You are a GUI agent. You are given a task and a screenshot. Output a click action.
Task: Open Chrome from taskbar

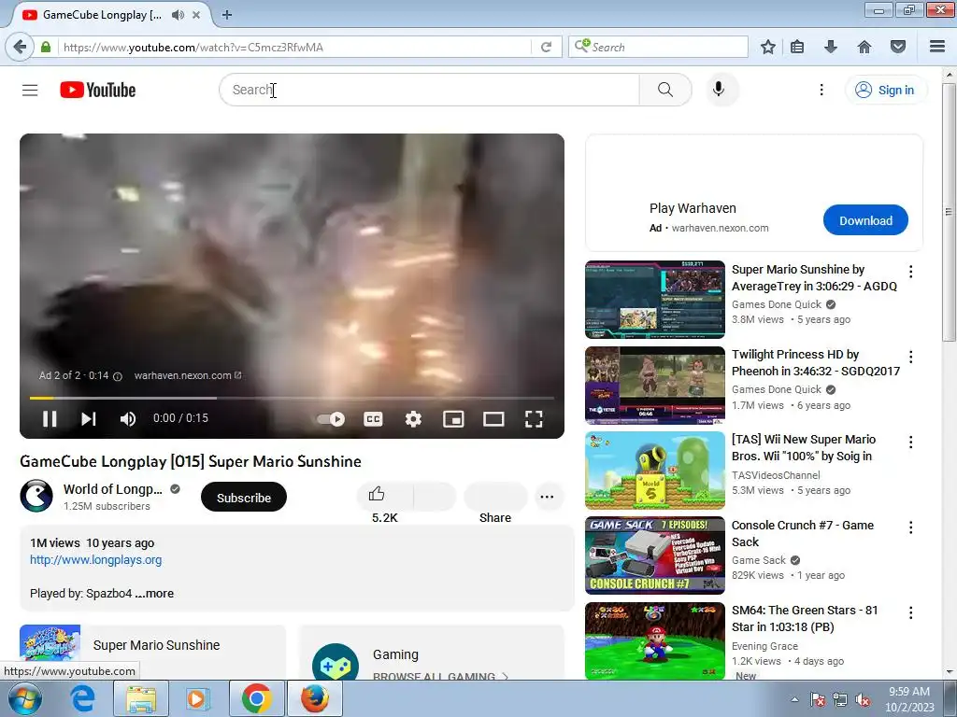click(x=257, y=698)
